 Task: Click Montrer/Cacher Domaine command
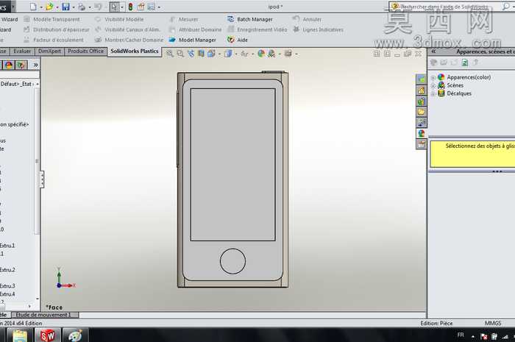click(x=129, y=40)
